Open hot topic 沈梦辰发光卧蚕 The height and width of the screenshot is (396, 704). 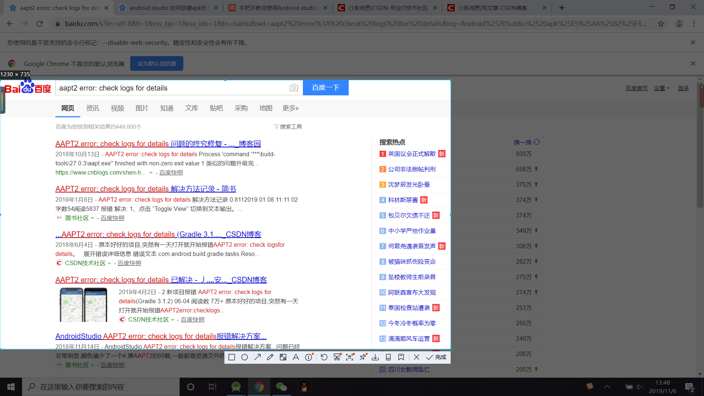[x=409, y=184]
